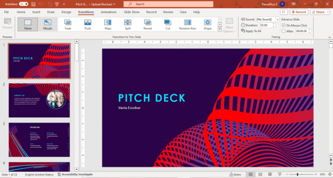Apply the Wipe transition
The height and width of the screenshot is (178, 333).
click(x=107, y=24)
